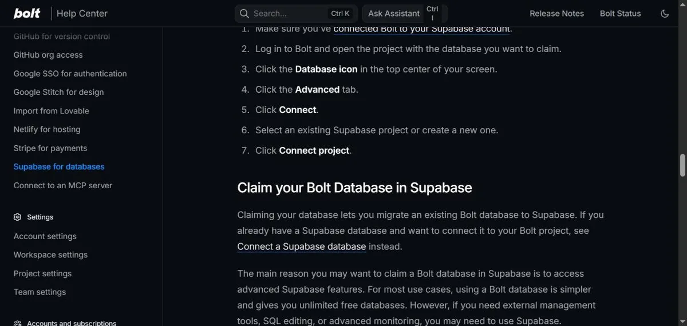This screenshot has width=687, height=326.
Task: Open Release Notes link
Action: point(557,14)
